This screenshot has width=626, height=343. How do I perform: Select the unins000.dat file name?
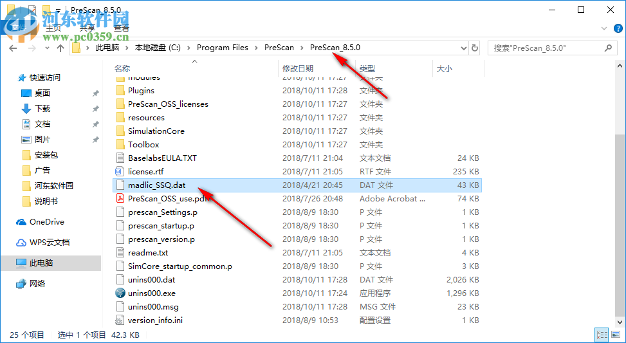coord(151,280)
